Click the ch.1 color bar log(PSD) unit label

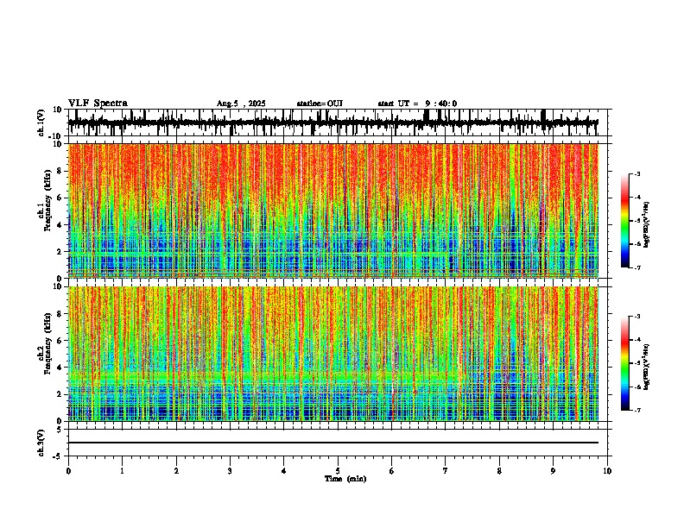pyautogui.click(x=647, y=224)
